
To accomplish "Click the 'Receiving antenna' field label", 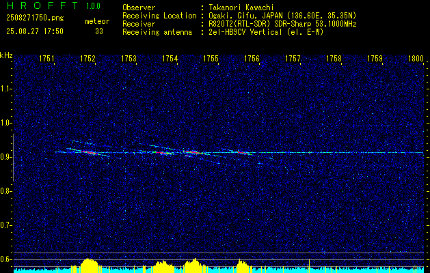I will tap(157, 32).
